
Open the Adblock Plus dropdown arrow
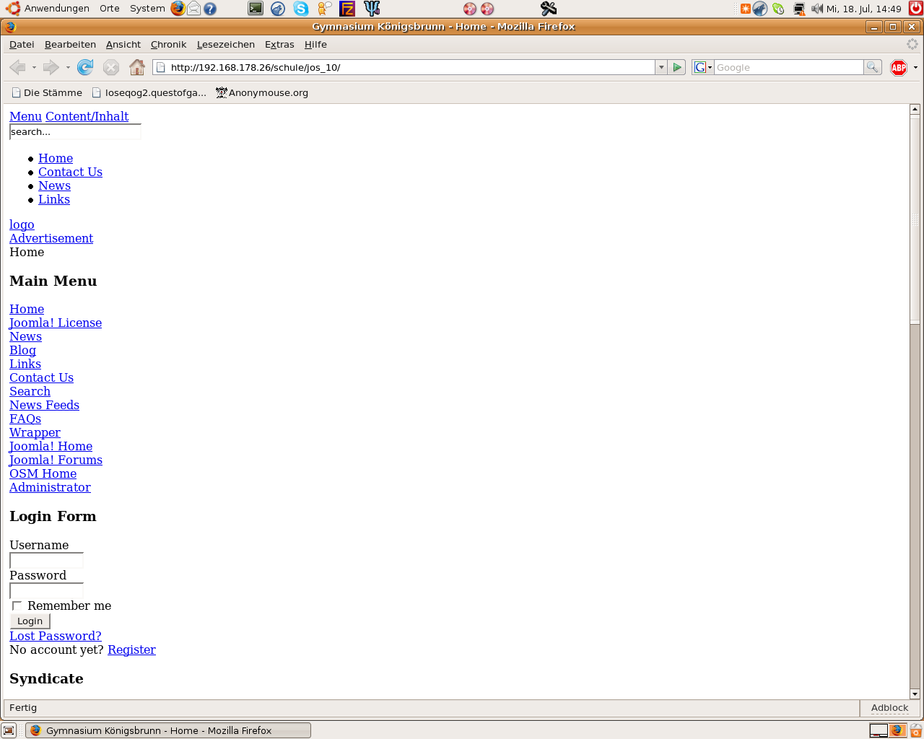915,67
